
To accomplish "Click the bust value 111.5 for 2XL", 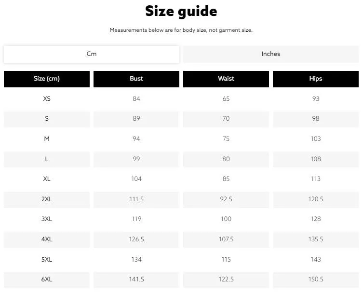I will click(x=136, y=199).
